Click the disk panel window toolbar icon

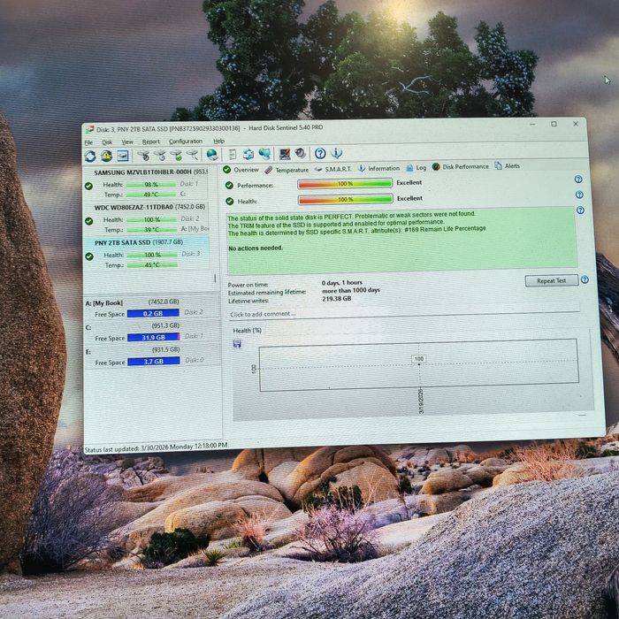122,156
